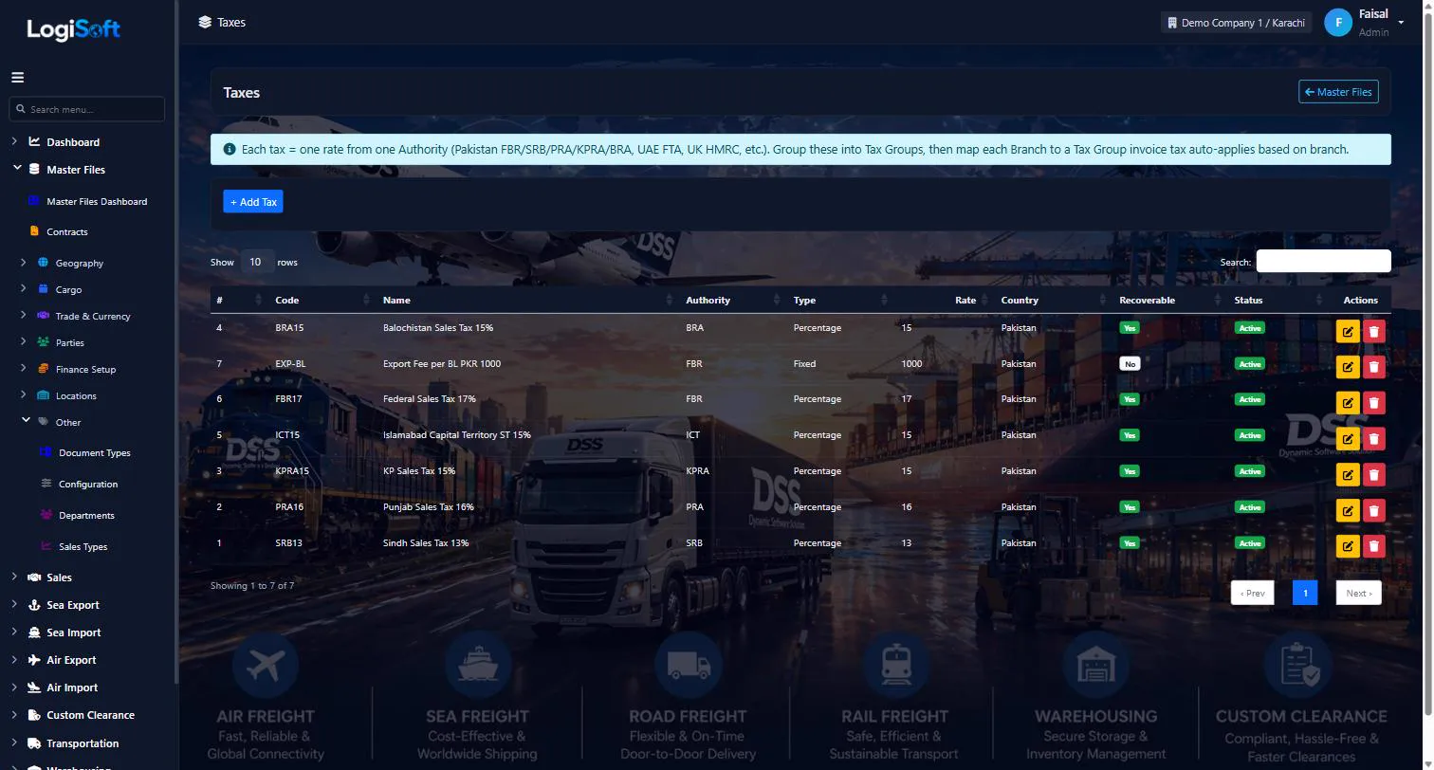Screen dimensions: 1434x770
Task: Click the Demo Company 1 / Karachi selector
Action: point(1236,23)
